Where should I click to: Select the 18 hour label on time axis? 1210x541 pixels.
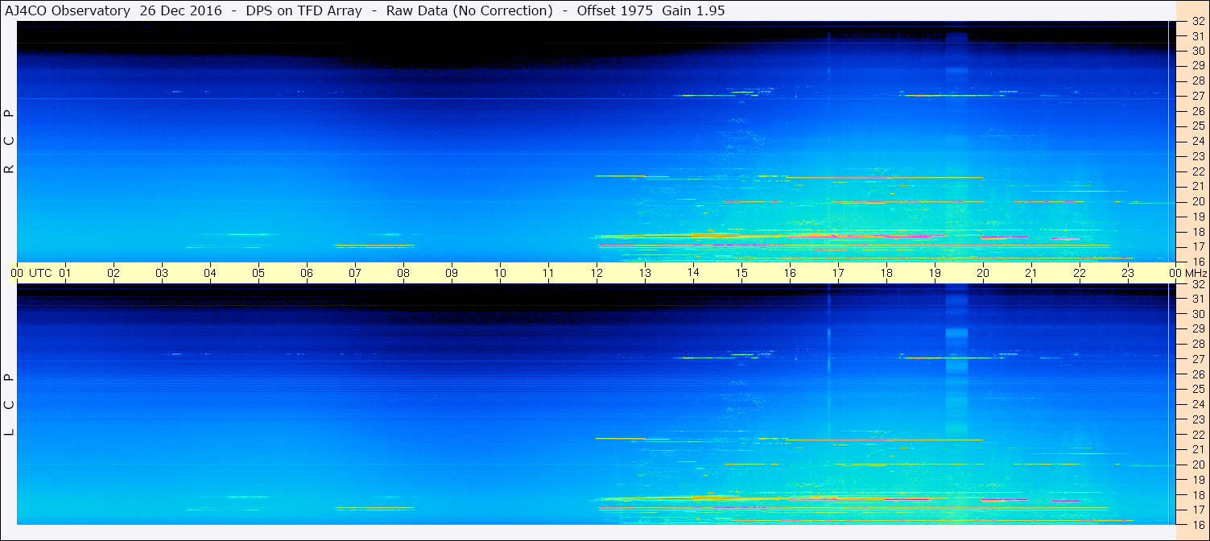(x=886, y=273)
